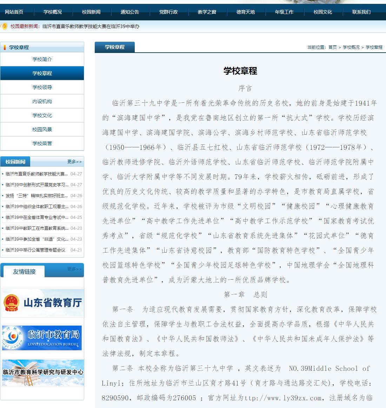Open 学校领导 from the left menu
Screen dimensions: 386x408
point(42,87)
